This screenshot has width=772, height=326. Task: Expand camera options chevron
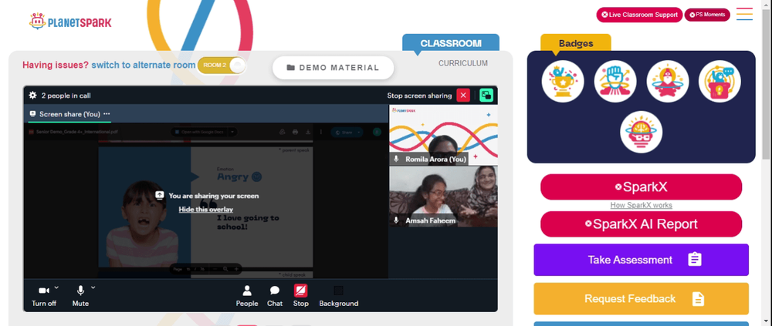[56, 287]
